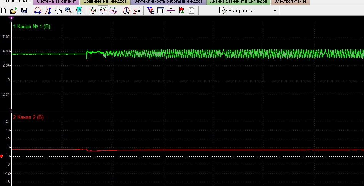The image size is (364, 186).
Task: Switch to the Система зажигания tab
Action: point(56,2)
